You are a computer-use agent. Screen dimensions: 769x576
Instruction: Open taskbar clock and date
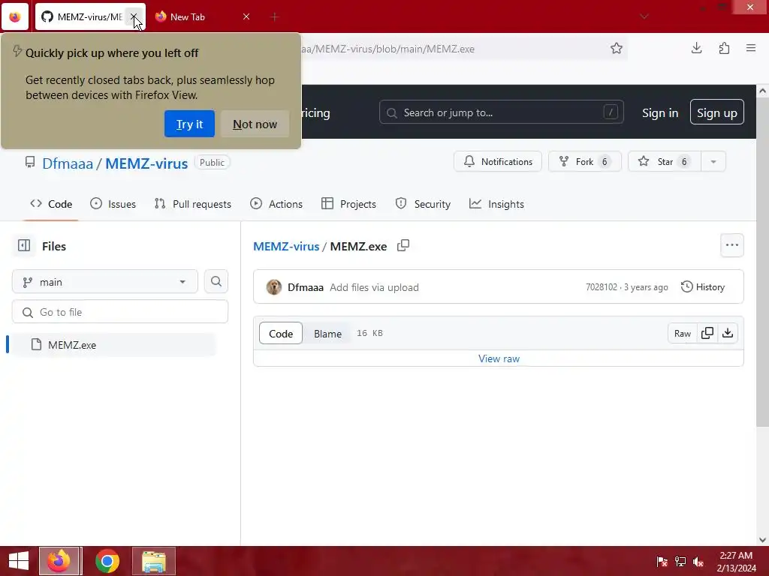[736, 562]
